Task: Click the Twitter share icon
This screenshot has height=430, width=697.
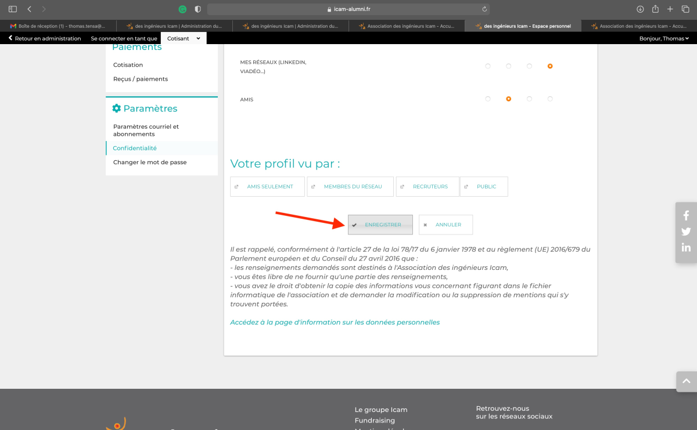Action: [x=686, y=232]
